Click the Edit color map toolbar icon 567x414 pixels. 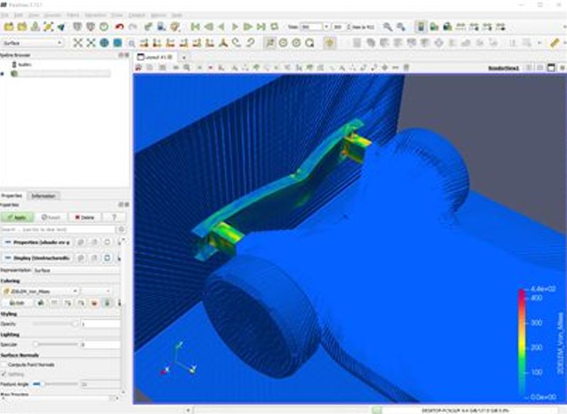[x=434, y=27]
